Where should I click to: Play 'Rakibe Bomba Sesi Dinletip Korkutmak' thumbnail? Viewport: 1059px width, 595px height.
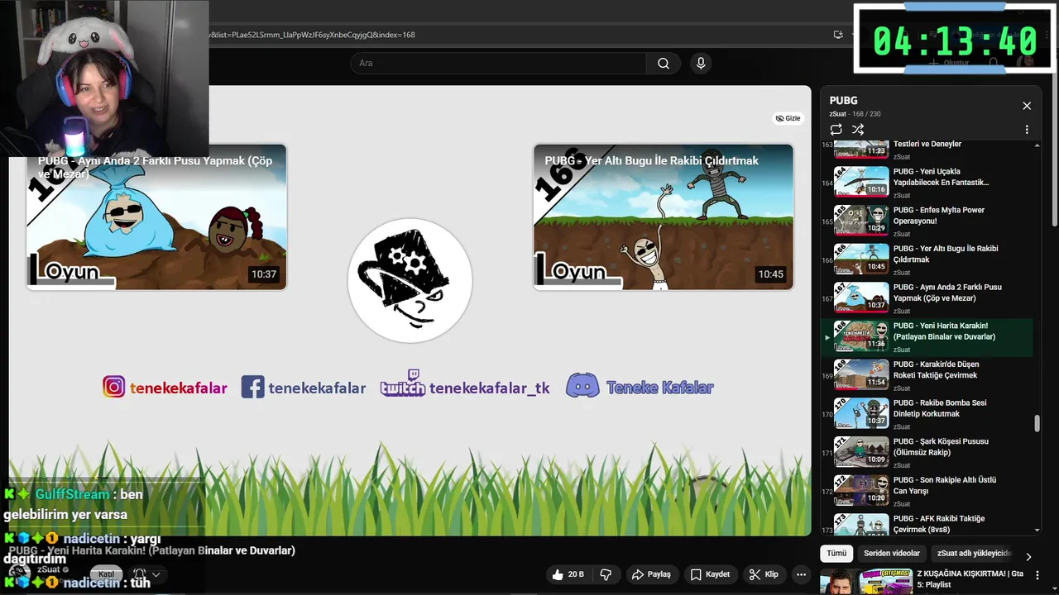click(861, 413)
